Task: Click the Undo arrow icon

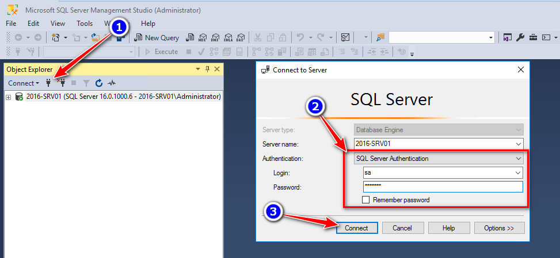Action: coord(300,37)
